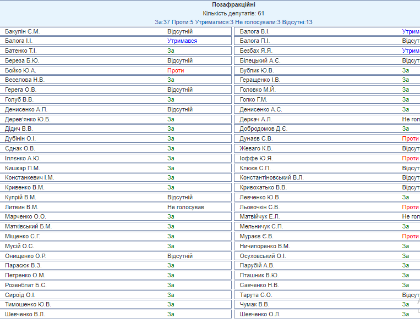Click Утримався status beside Балога І.І.
Screen dimensions: 420x319
click(182, 41)
